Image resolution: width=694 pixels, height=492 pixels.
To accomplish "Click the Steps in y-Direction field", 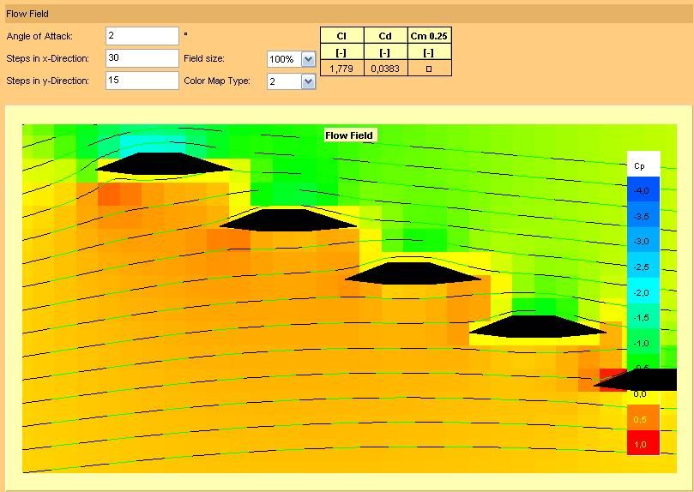I will pos(142,81).
